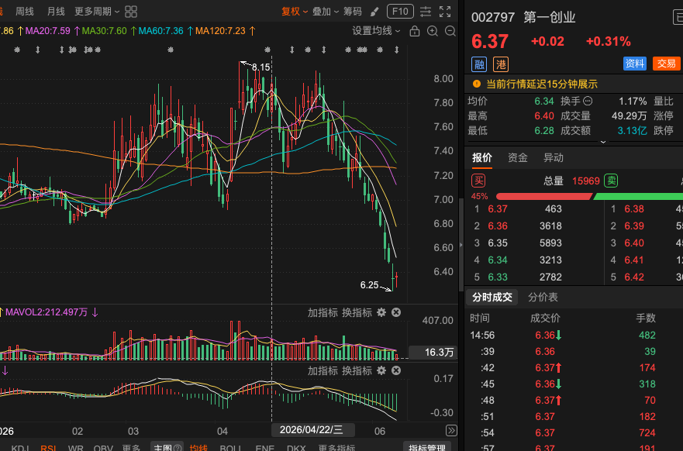The width and height of the screenshot is (683, 451).
Task: Click the delayed quote warning icon
Action: pos(477,84)
